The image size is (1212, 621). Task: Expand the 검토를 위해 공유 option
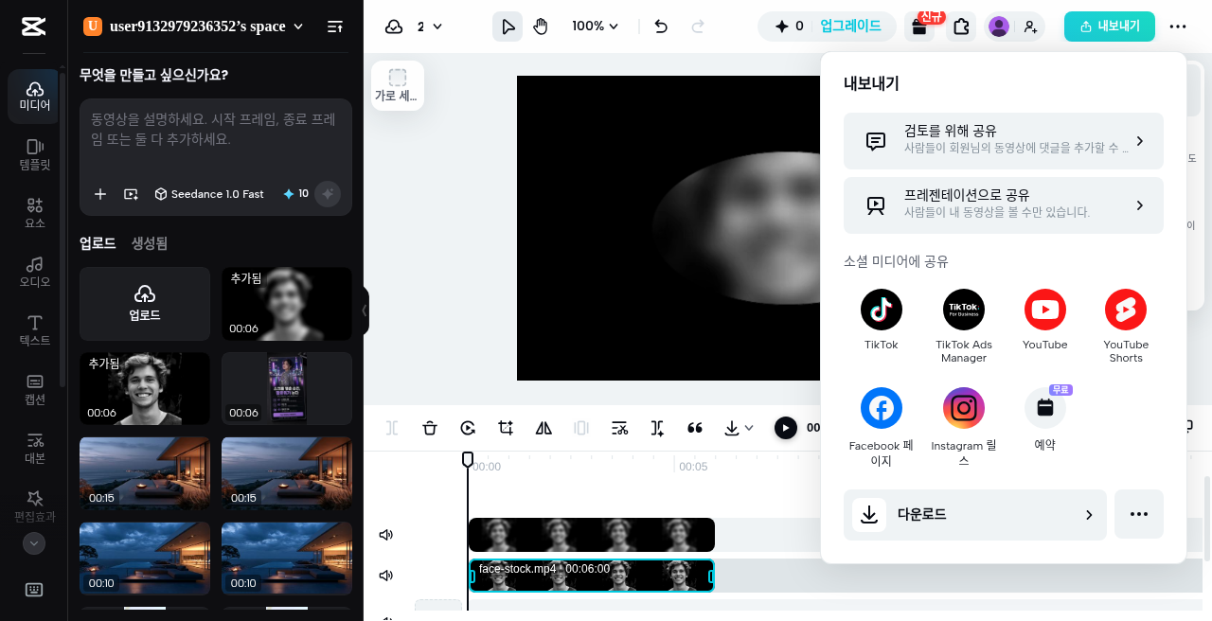point(1004,141)
